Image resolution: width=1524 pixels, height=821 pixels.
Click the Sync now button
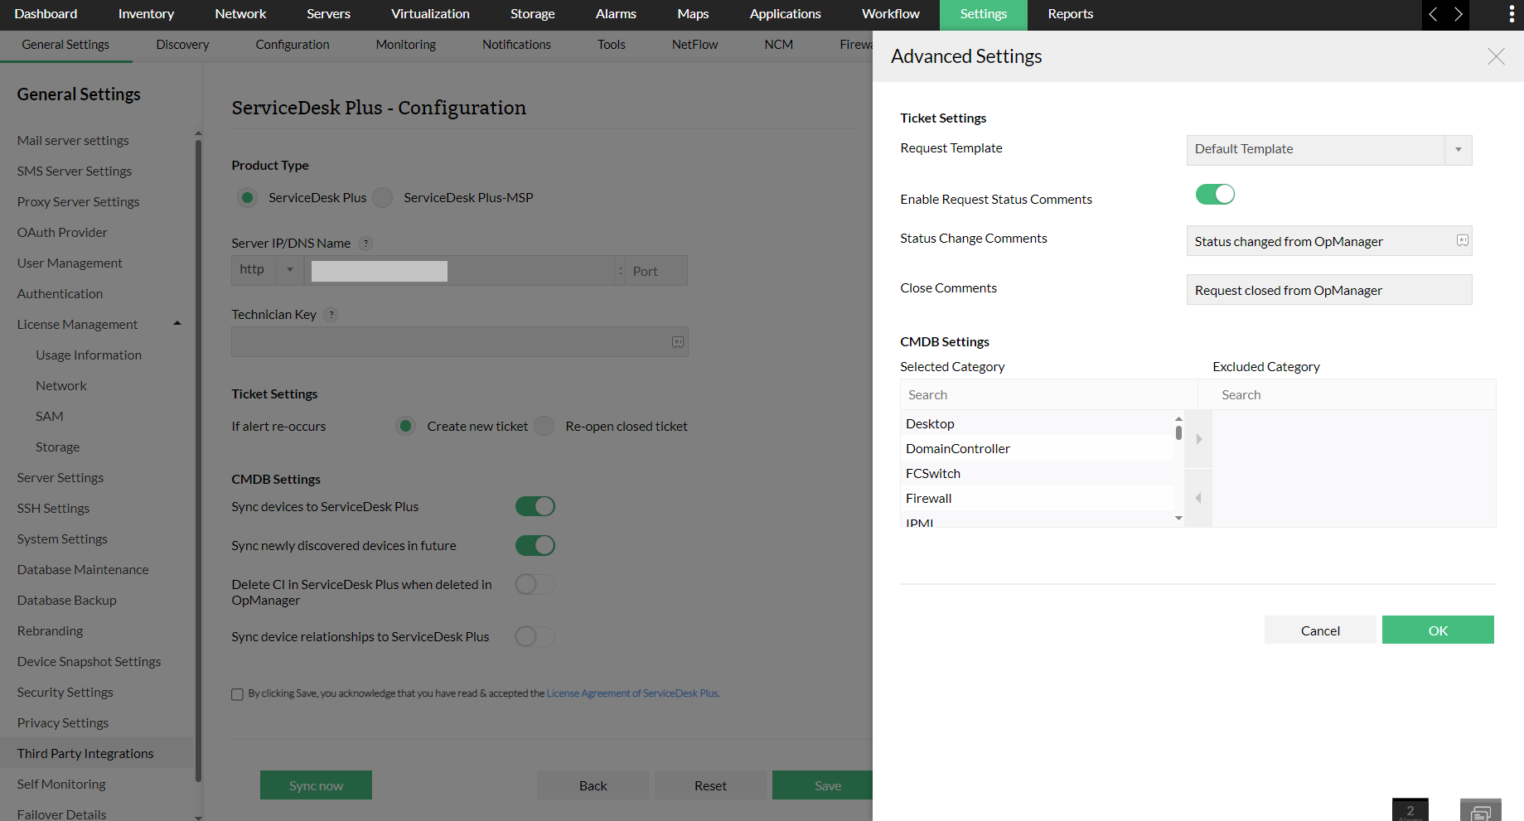pyautogui.click(x=316, y=785)
